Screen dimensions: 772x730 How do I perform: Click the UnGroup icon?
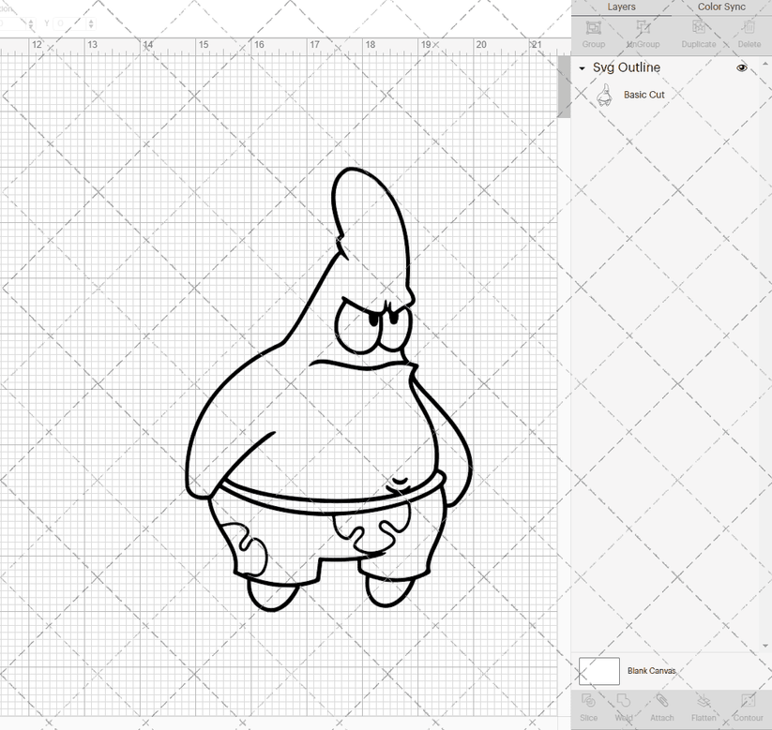pos(643,36)
